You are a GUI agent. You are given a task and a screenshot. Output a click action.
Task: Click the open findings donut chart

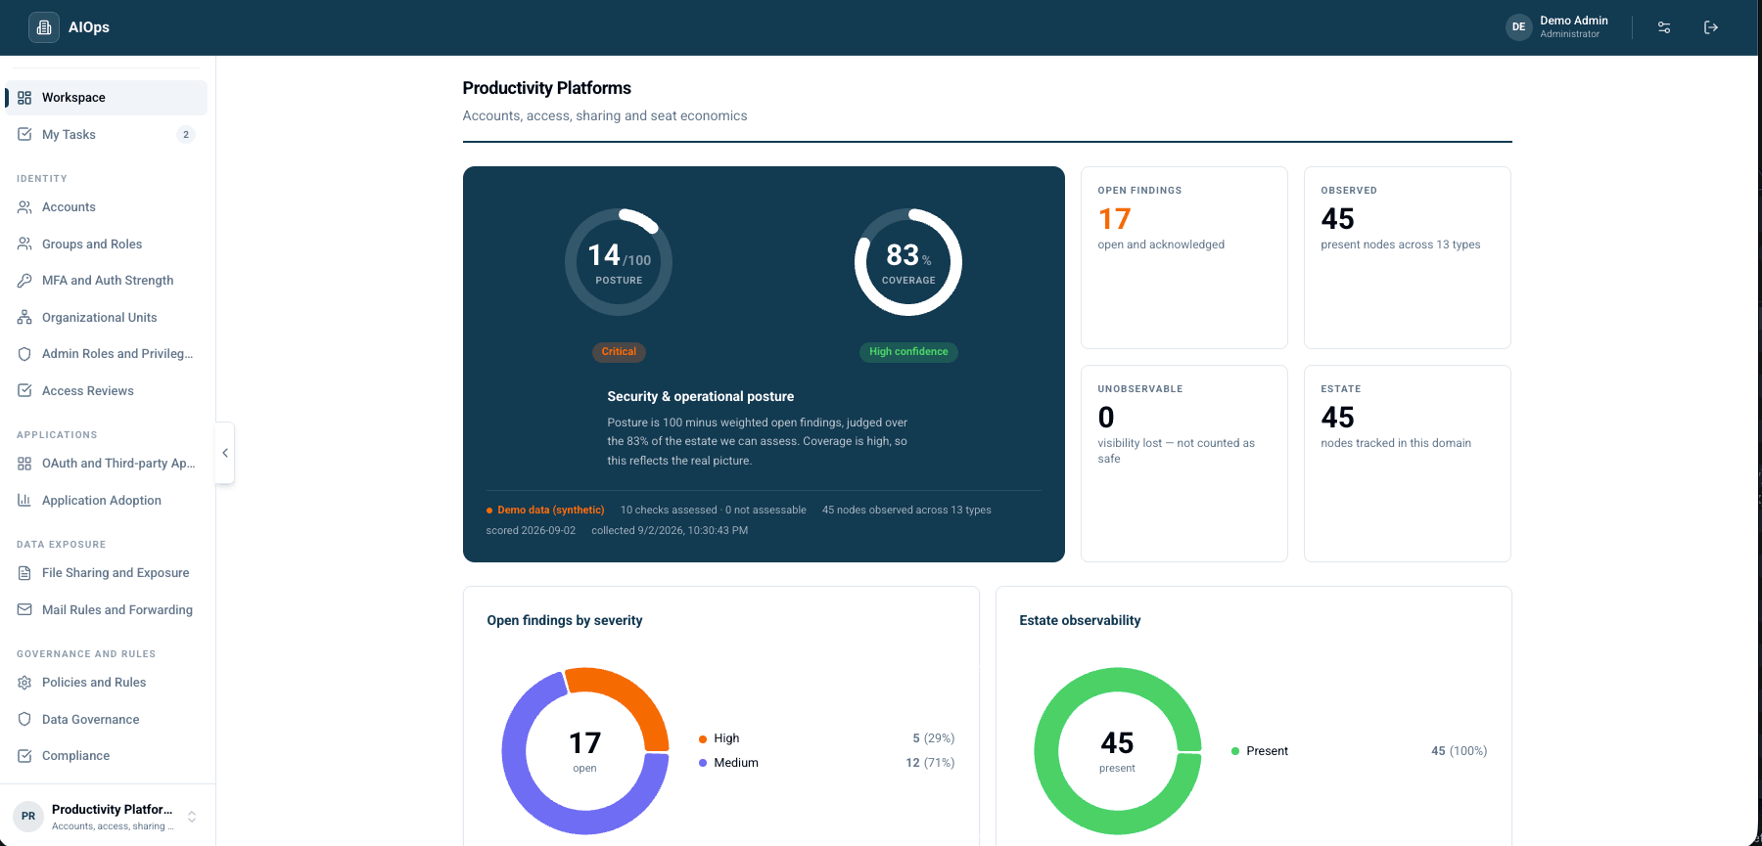585,751
